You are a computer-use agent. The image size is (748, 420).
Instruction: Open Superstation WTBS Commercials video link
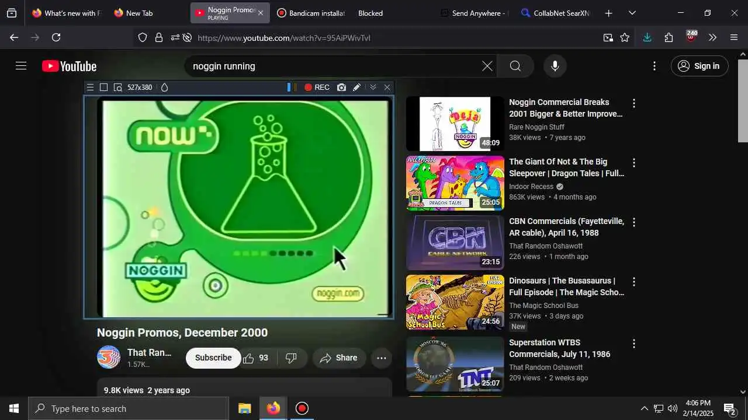click(559, 348)
